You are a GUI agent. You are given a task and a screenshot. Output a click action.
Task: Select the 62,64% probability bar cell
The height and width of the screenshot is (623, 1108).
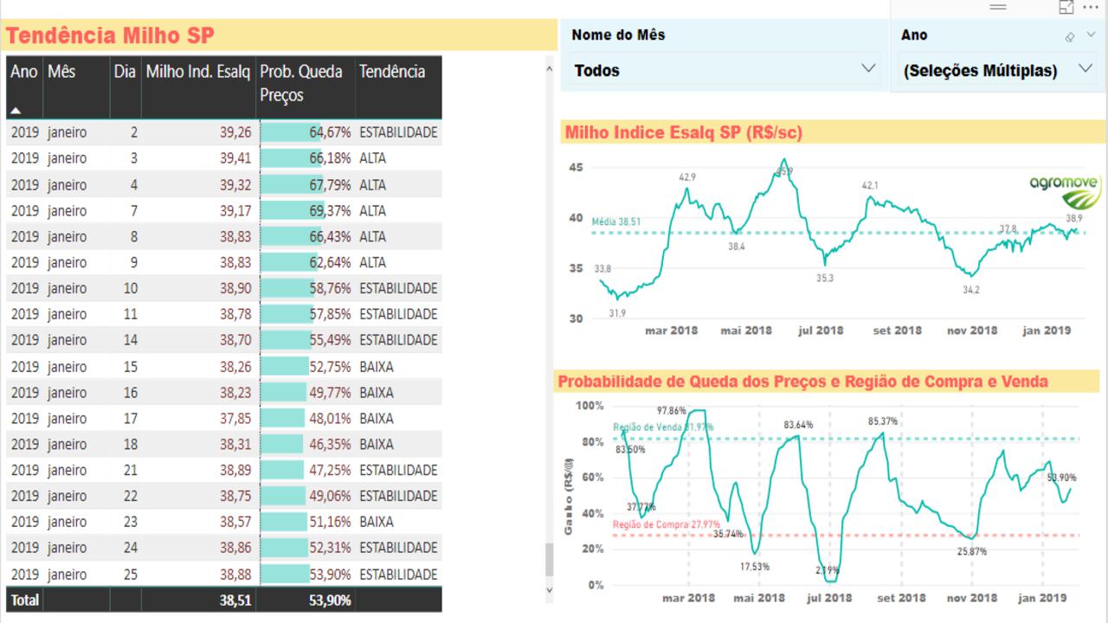click(x=306, y=262)
